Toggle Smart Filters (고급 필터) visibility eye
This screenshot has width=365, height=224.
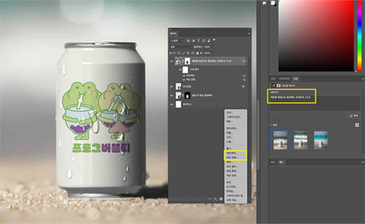tap(180, 70)
